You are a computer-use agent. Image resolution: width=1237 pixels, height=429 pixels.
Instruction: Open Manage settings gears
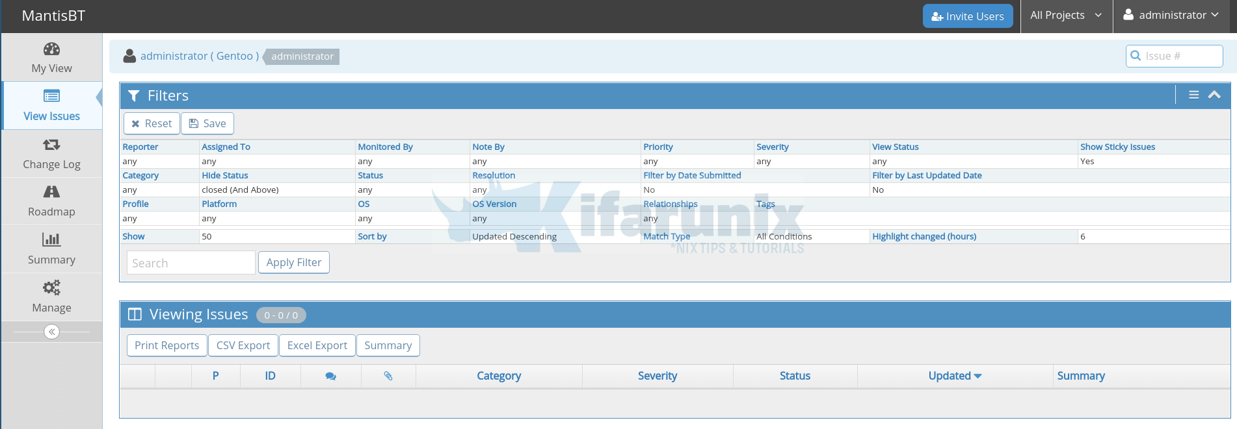click(x=51, y=288)
